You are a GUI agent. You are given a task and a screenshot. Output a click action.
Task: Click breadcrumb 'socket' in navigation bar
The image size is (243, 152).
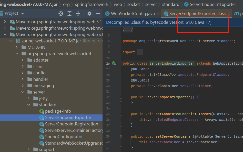click(134, 5)
